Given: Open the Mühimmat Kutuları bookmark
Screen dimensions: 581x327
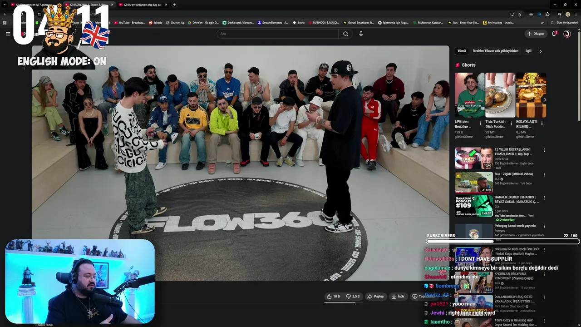Looking at the screenshot, I should (428, 22).
